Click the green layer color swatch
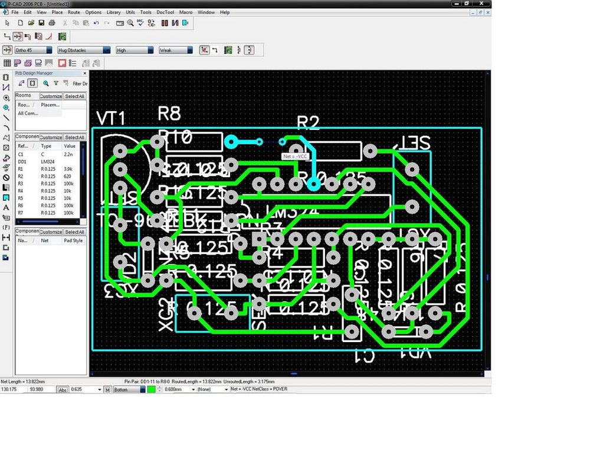This screenshot has height=472, width=590. pyautogui.click(x=152, y=390)
